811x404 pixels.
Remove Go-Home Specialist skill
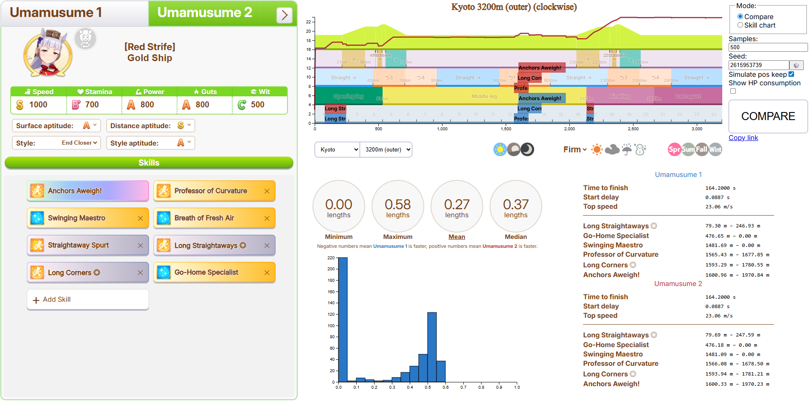click(x=267, y=273)
